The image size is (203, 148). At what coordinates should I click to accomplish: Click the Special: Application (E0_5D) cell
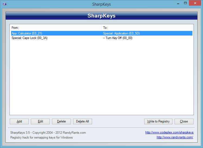point(122,33)
